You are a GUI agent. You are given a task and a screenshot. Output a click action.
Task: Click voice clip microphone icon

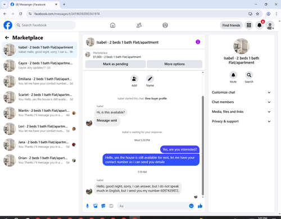click(87, 206)
